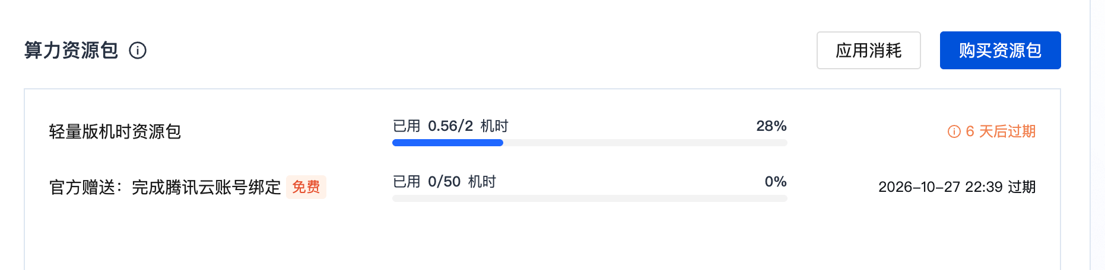The height and width of the screenshot is (270, 1105).
Task: Click the 0% usage percentage
Action: (775, 182)
